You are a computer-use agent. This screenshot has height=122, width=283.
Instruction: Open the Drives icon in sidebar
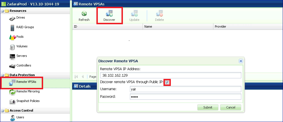pyautogui.click(x=12, y=19)
